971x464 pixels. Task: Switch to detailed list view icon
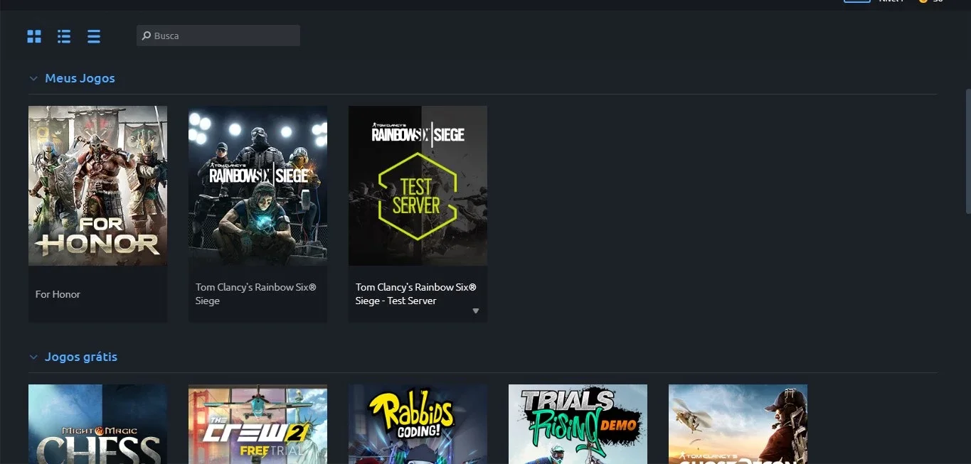coord(64,36)
